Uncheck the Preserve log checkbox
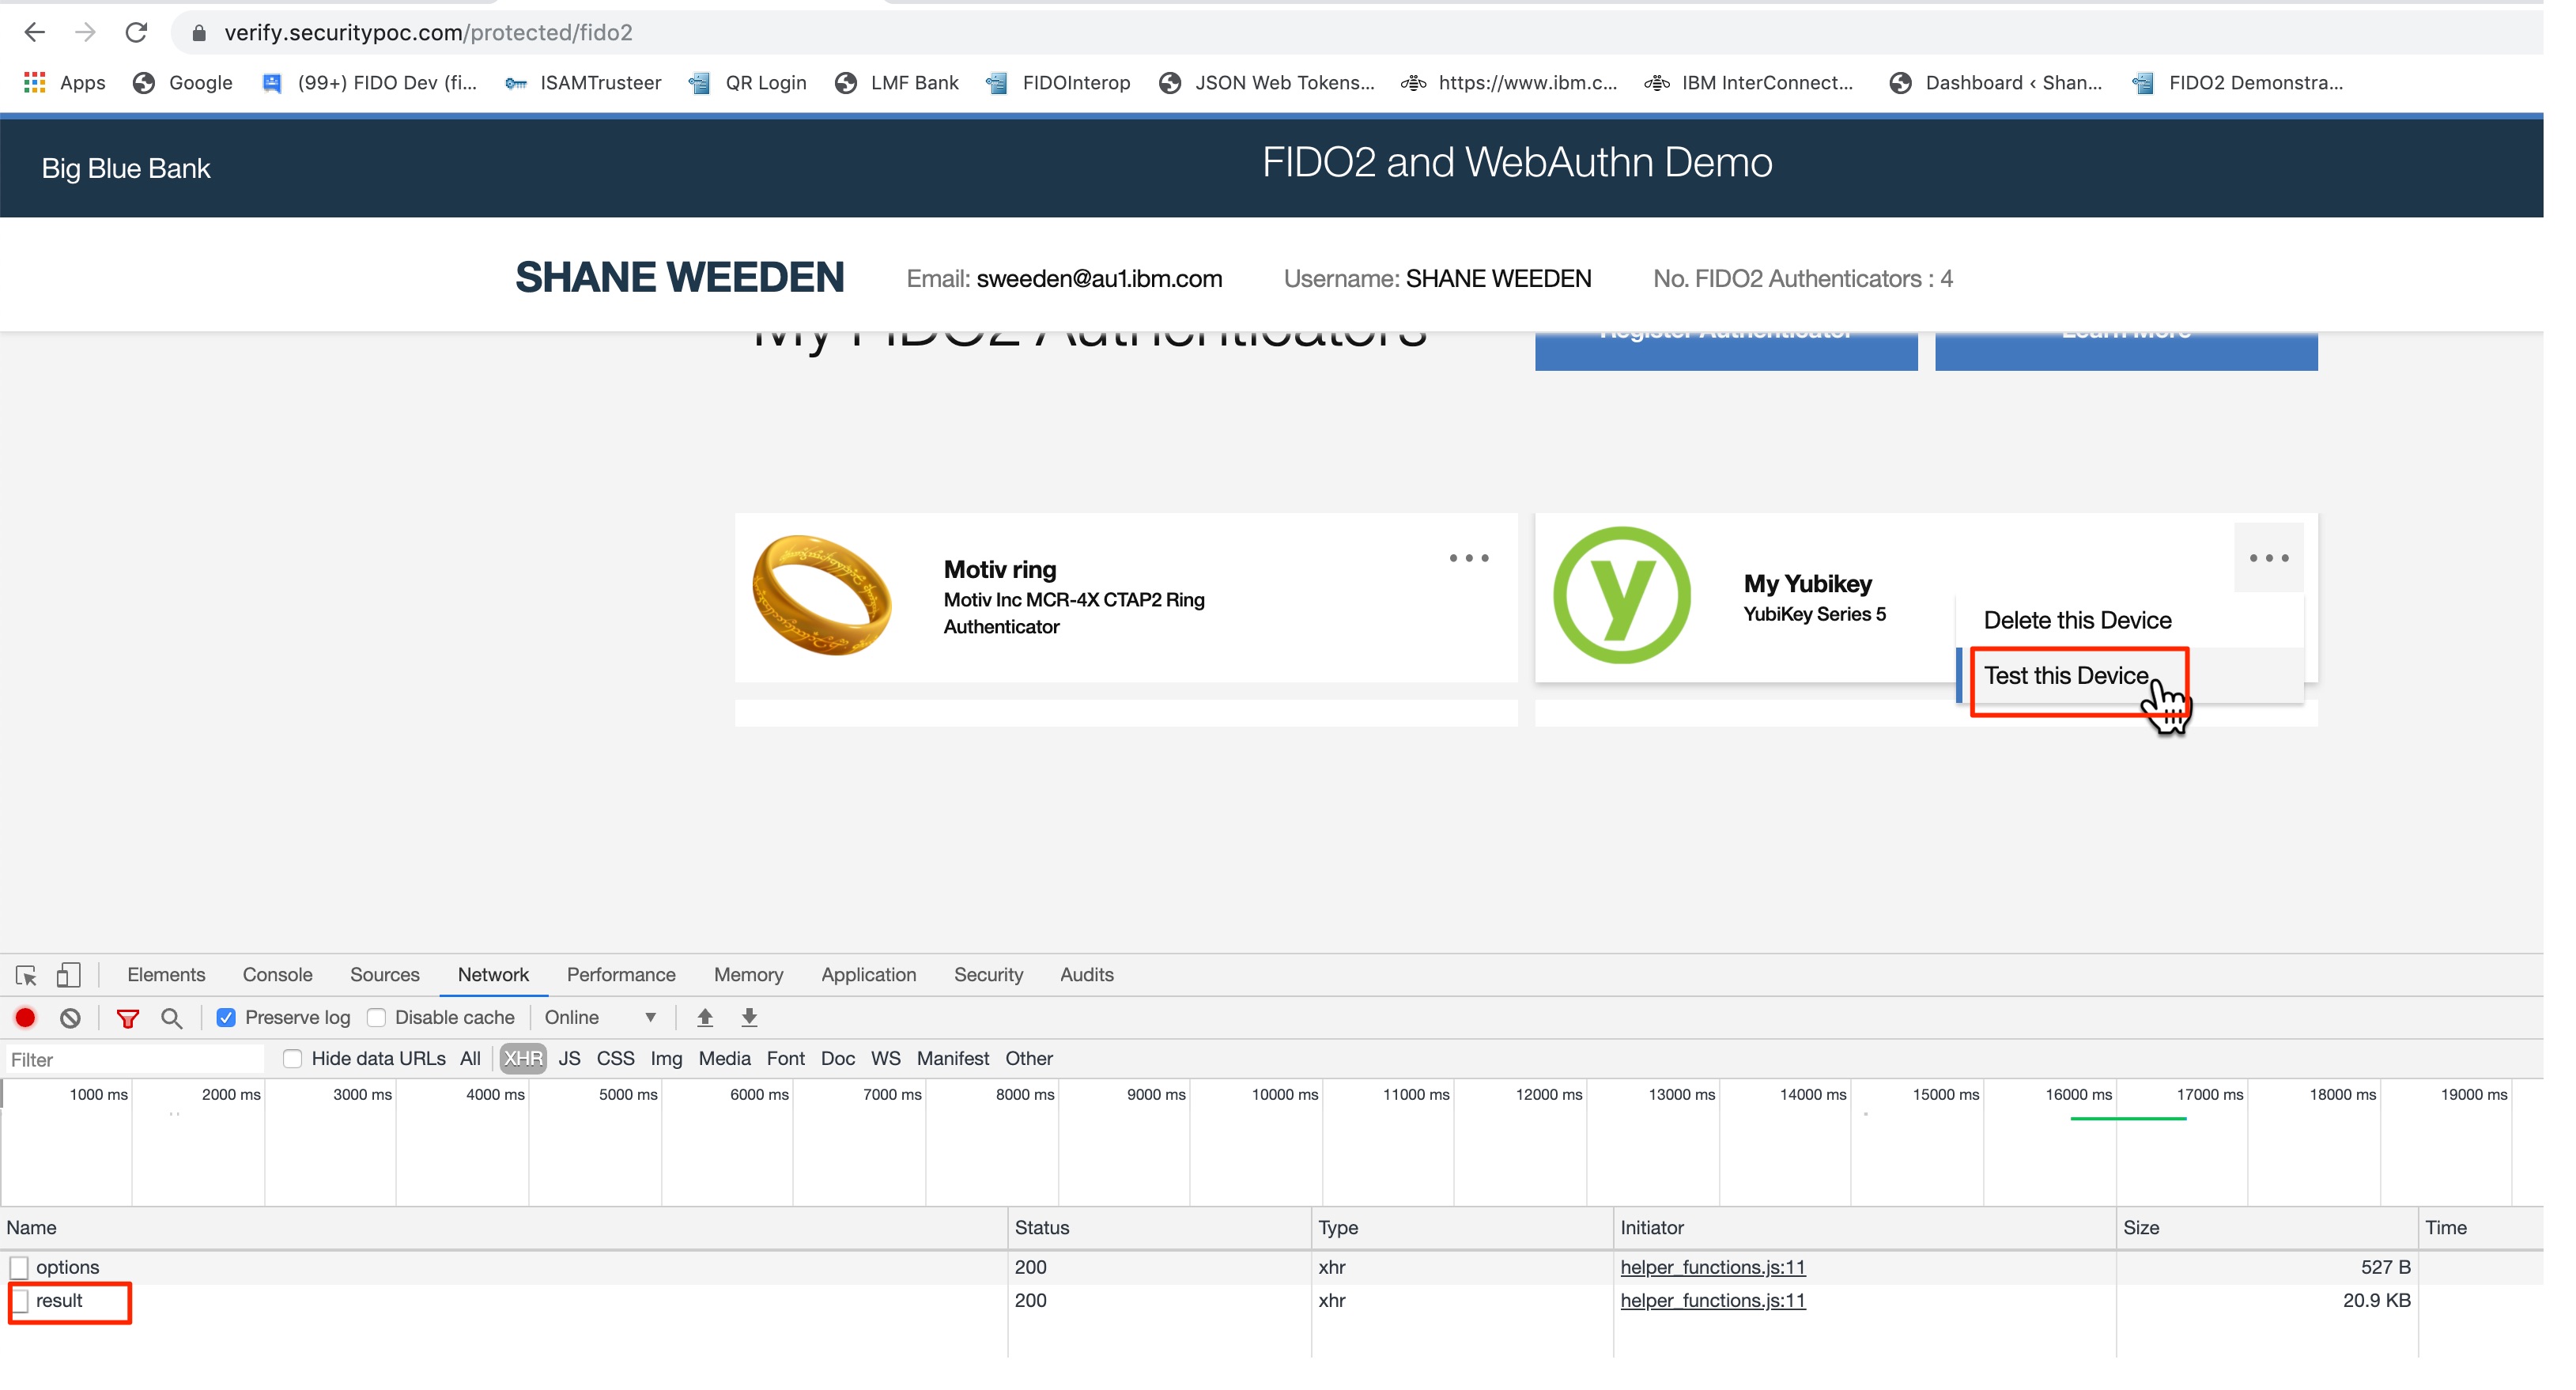The image size is (2576, 1390). [x=226, y=1017]
